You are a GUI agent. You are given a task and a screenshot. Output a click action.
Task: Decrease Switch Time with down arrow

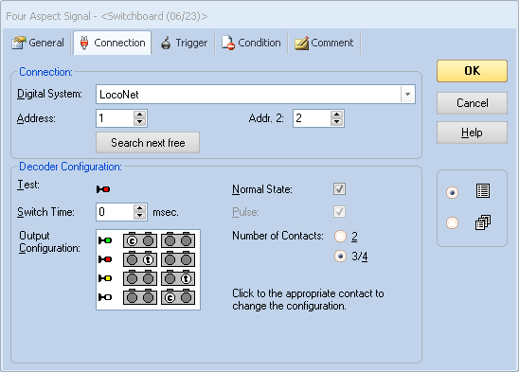(139, 216)
